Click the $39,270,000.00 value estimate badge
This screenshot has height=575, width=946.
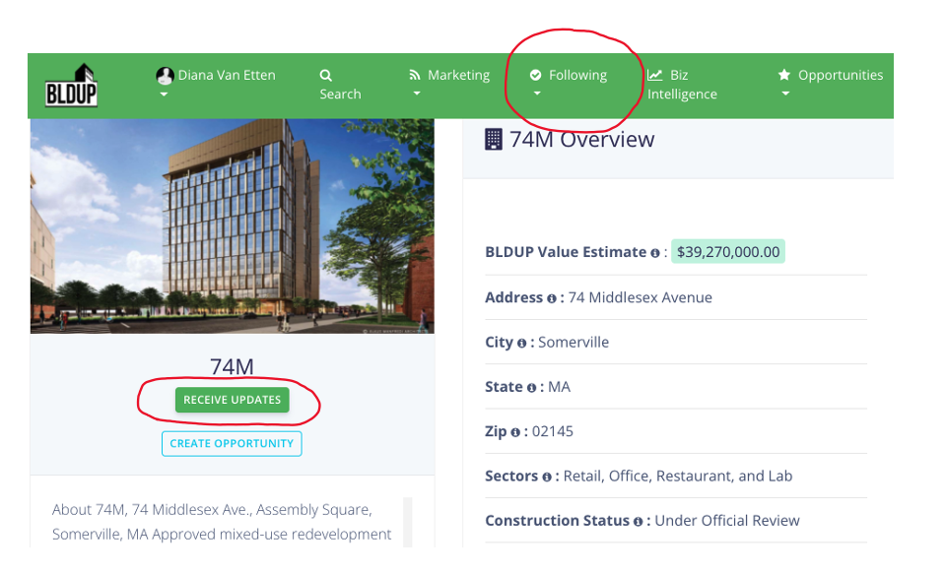pos(728,252)
